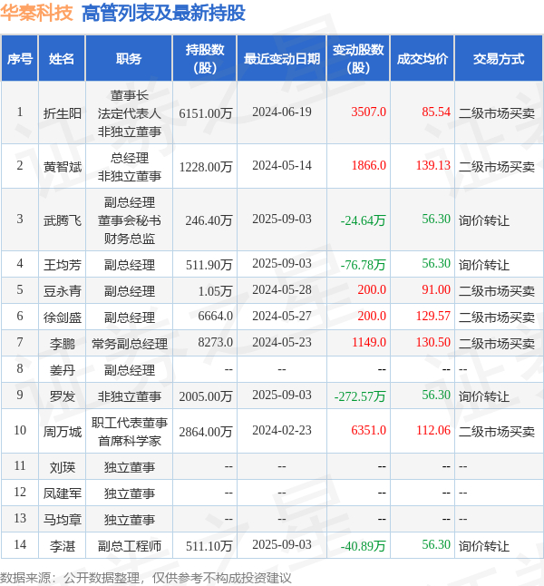Select the name 豆永青
544x586 pixels.
click(63, 291)
